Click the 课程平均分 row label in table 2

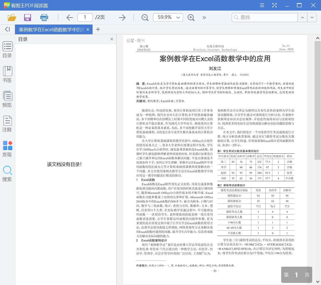click(234, 206)
